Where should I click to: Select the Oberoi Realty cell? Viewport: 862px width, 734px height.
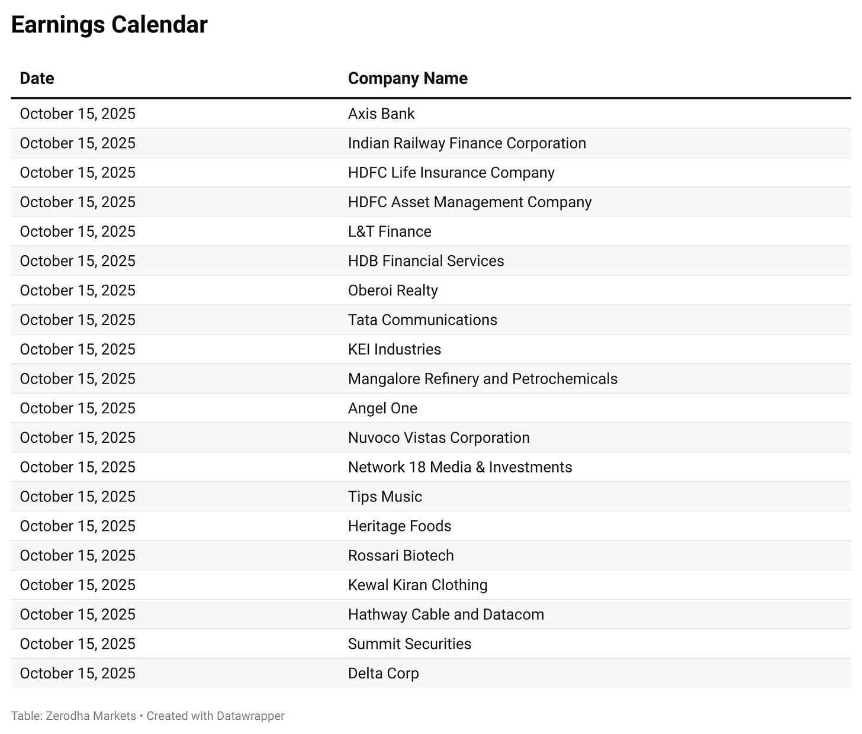[x=393, y=291]
